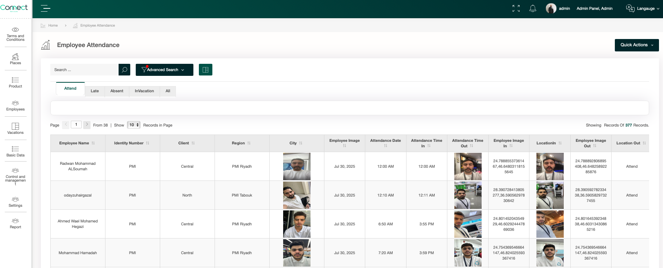663x268 pixels.
Task: Click the Home breadcrumb link
Action: (x=53, y=26)
